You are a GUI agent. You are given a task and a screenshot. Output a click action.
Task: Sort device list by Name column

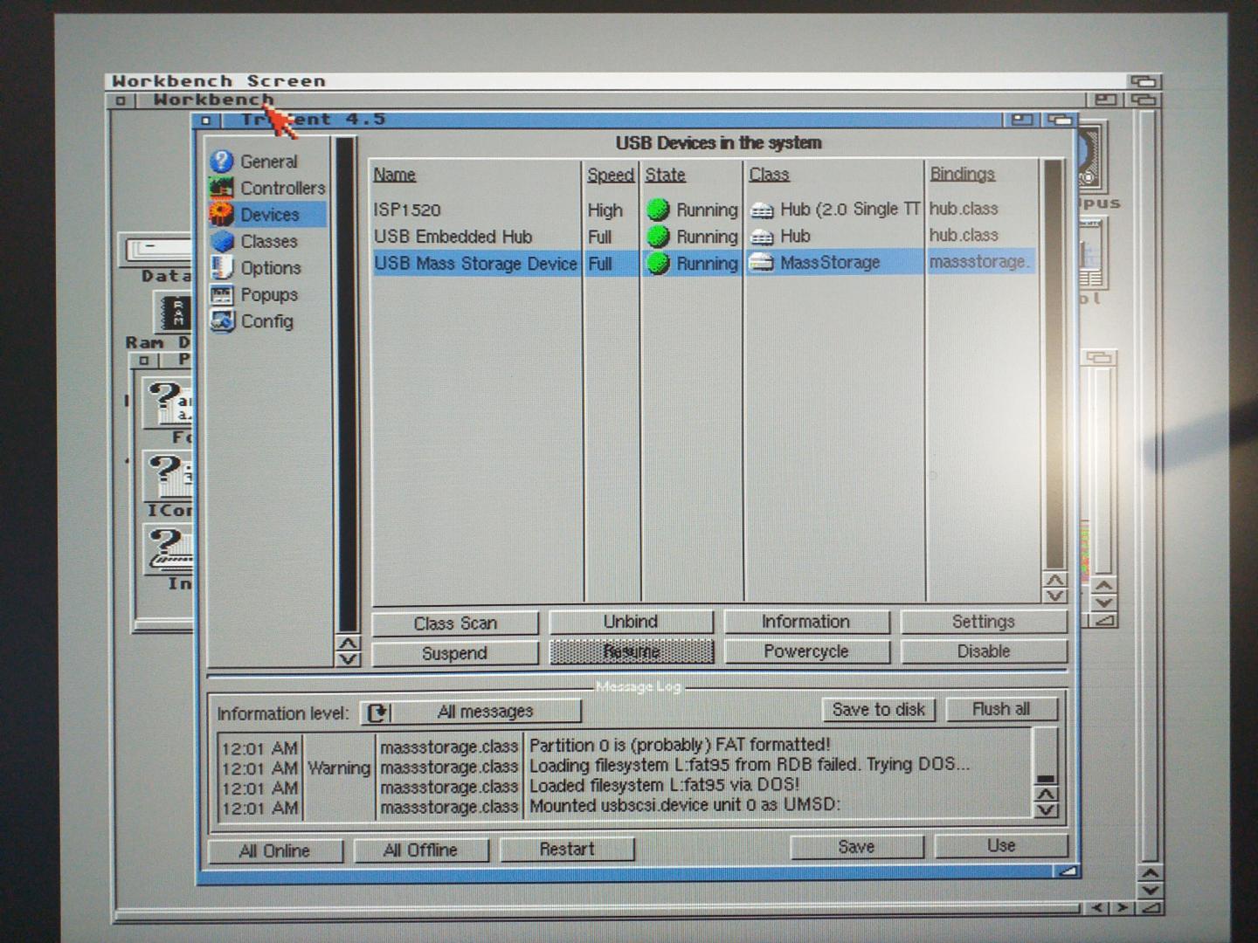[x=395, y=175]
